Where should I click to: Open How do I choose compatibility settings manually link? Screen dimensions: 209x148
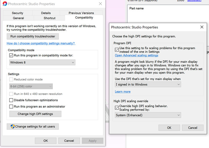click(41, 43)
